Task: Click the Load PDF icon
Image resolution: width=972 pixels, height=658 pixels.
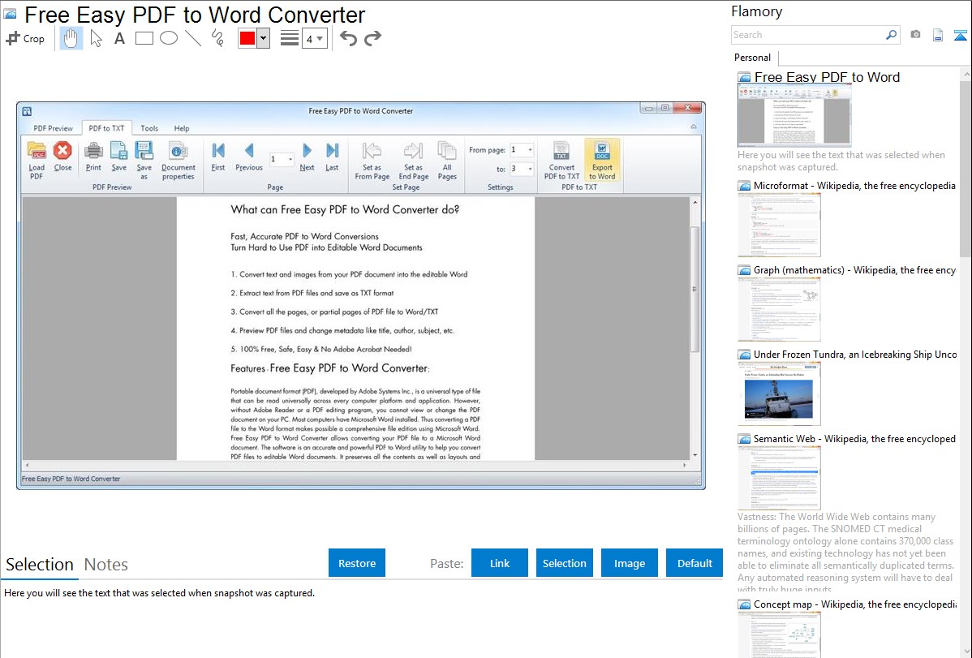Action: pyautogui.click(x=37, y=160)
